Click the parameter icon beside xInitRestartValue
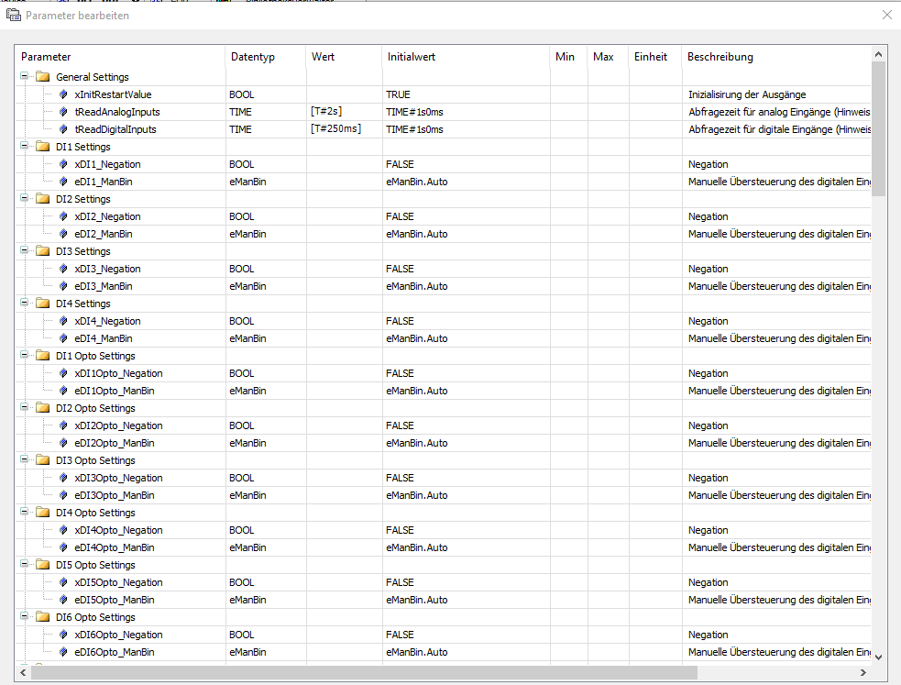Image resolution: width=901 pixels, height=685 pixels. [63, 94]
